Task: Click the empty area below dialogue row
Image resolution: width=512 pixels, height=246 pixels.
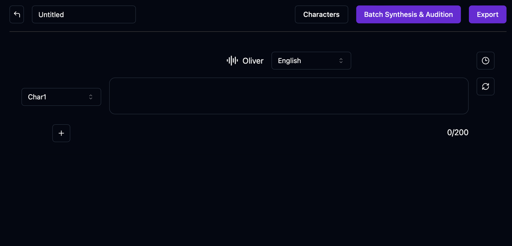Action: click(256, 192)
